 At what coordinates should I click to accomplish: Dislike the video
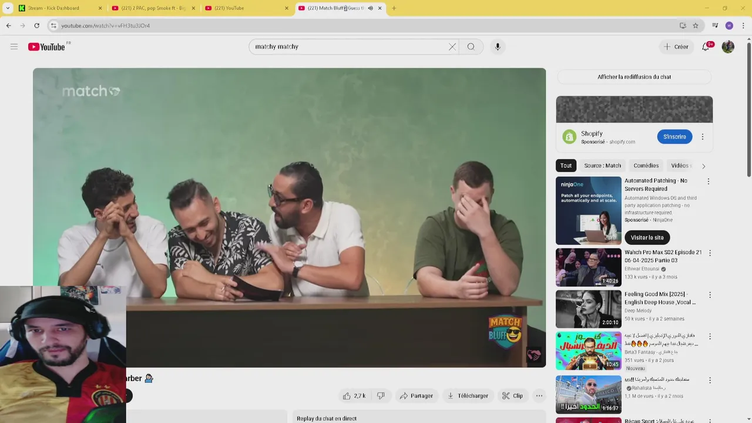point(381,396)
